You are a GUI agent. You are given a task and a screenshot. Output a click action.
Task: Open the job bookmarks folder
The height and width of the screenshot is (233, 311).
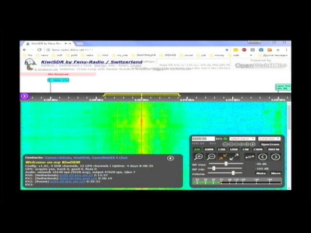[x=202, y=55]
